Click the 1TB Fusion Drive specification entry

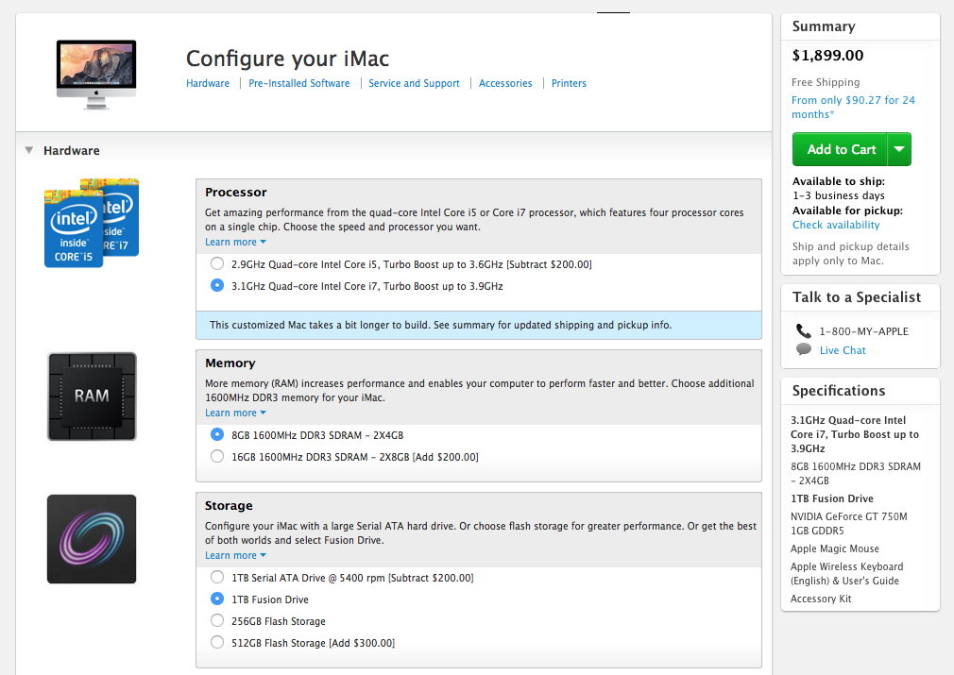pos(832,498)
